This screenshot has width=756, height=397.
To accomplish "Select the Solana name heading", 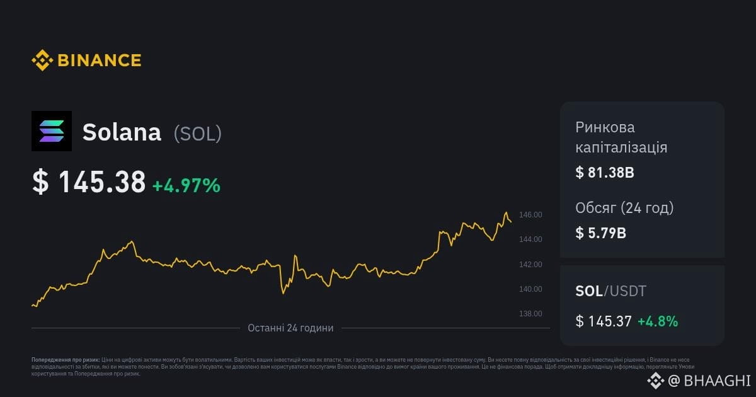I will pos(122,132).
